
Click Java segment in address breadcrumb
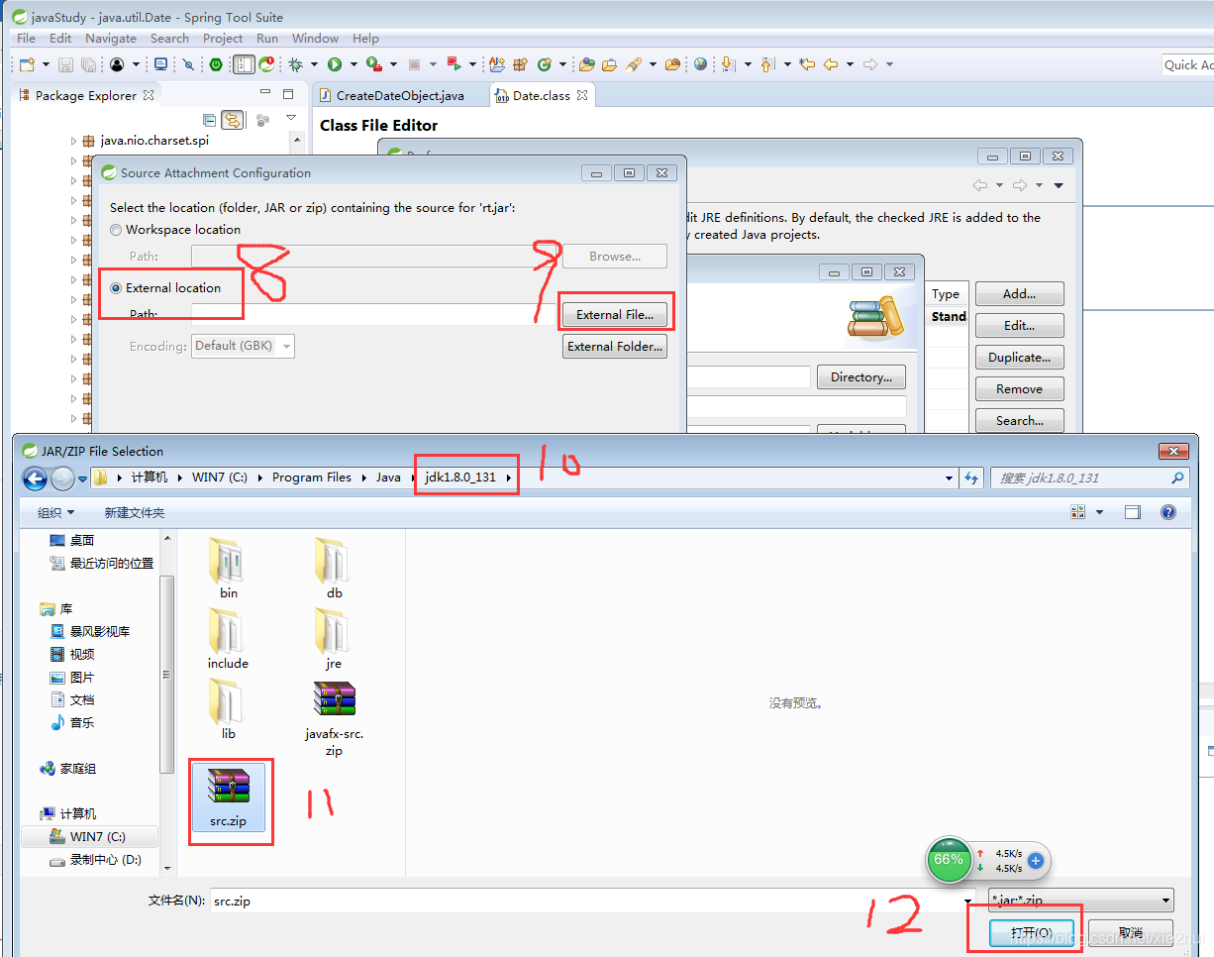(x=388, y=478)
